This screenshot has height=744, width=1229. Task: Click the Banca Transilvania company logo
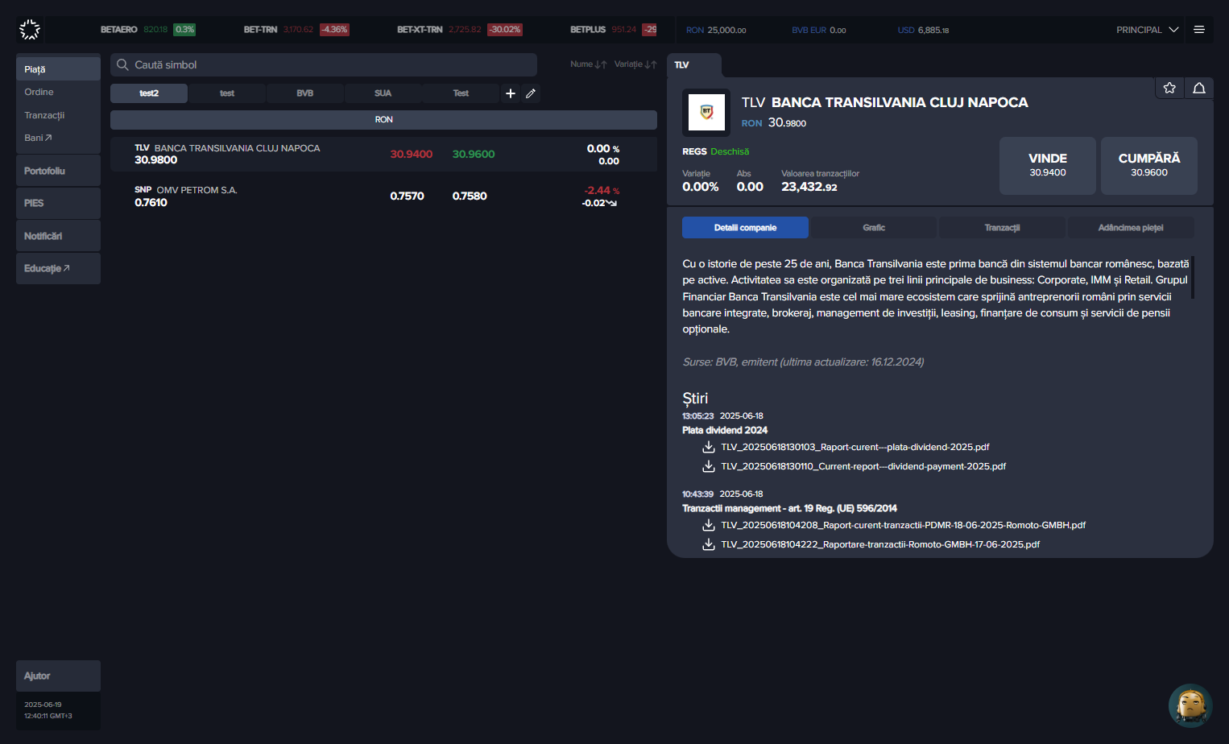tap(706, 112)
